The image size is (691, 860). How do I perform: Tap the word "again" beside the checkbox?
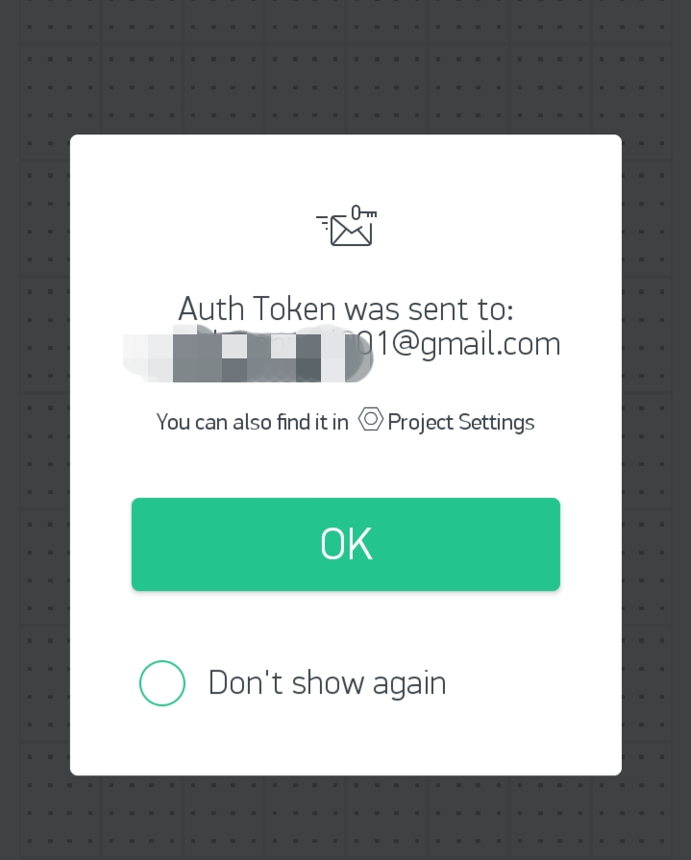409,684
